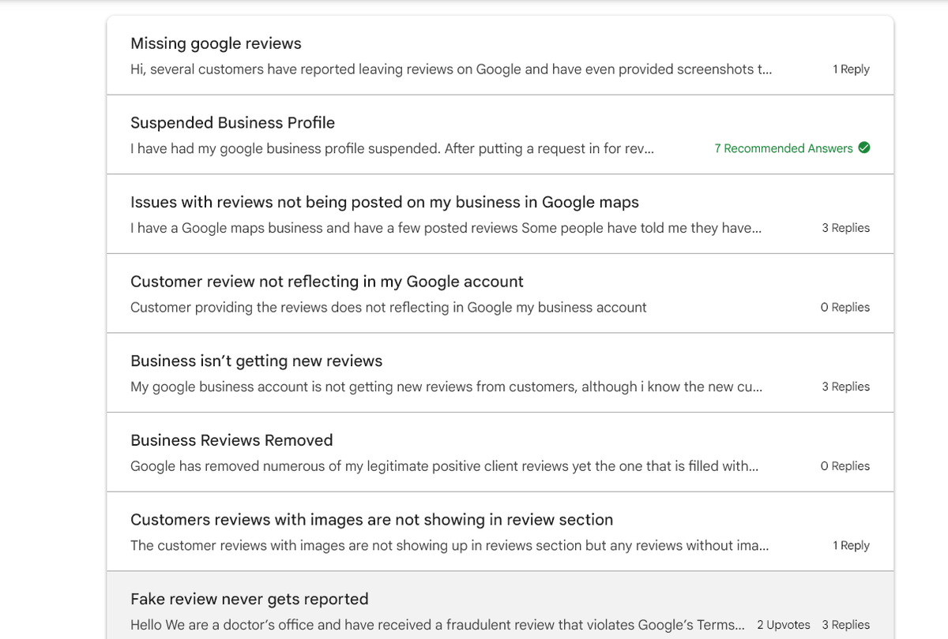Open "Customers reviews with images are not showing" thread
Viewport: 948px width, 639px height.
(x=371, y=520)
